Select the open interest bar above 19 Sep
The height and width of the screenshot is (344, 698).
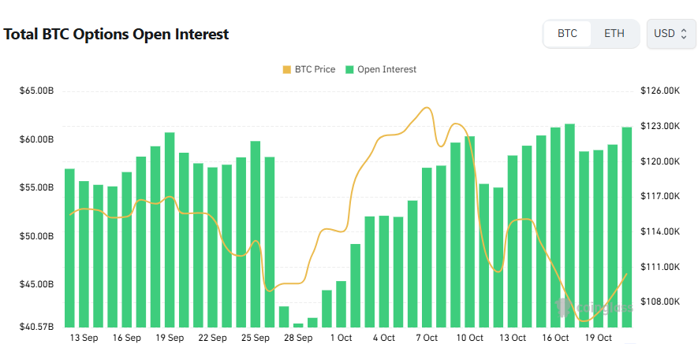click(x=170, y=228)
